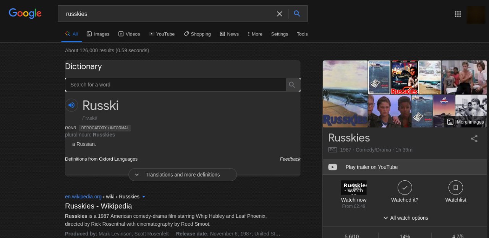Select the All results tab
The height and width of the screenshot is (238, 489).
(71, 34)
